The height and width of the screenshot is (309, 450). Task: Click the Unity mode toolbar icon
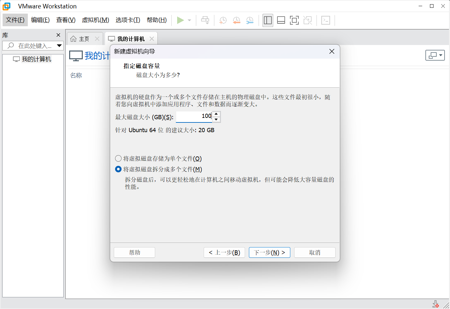(x=308, y=20)
